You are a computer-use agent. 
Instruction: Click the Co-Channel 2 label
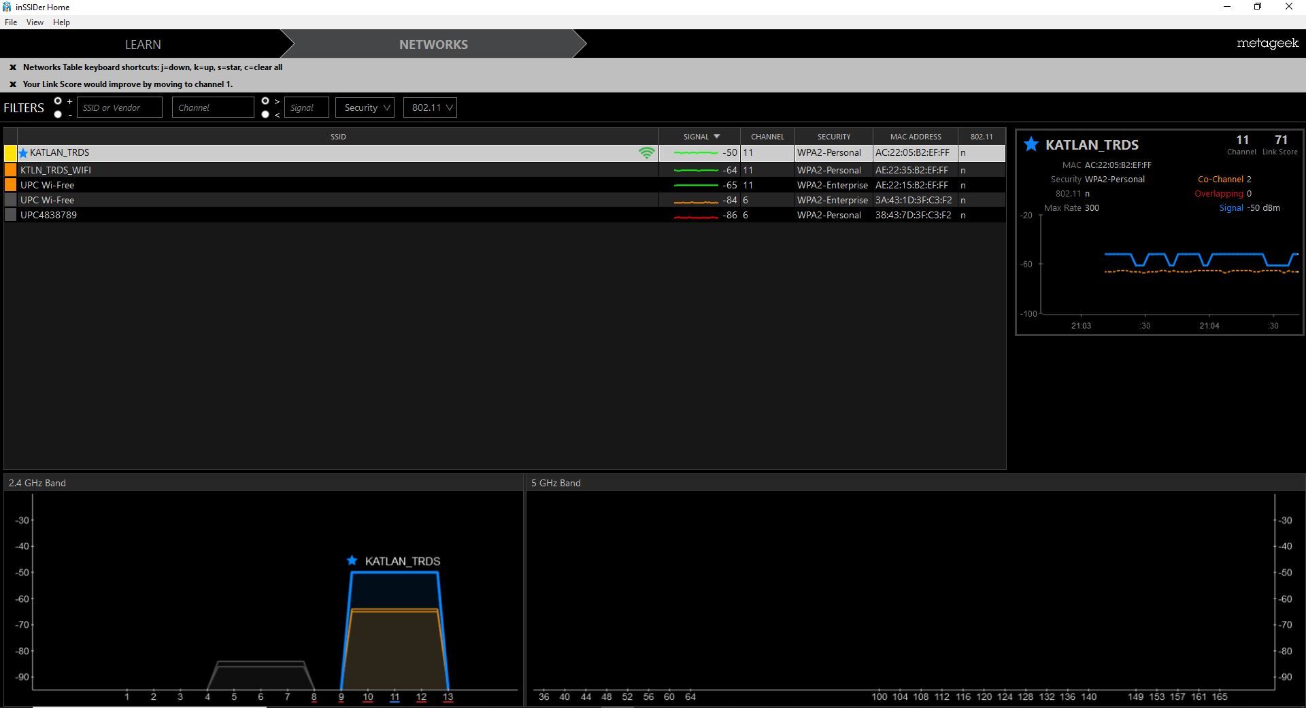click(1224, 180)
